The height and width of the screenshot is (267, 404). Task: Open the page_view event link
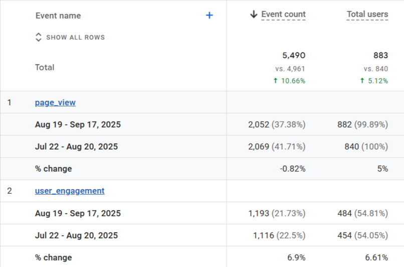click(55, 102)
